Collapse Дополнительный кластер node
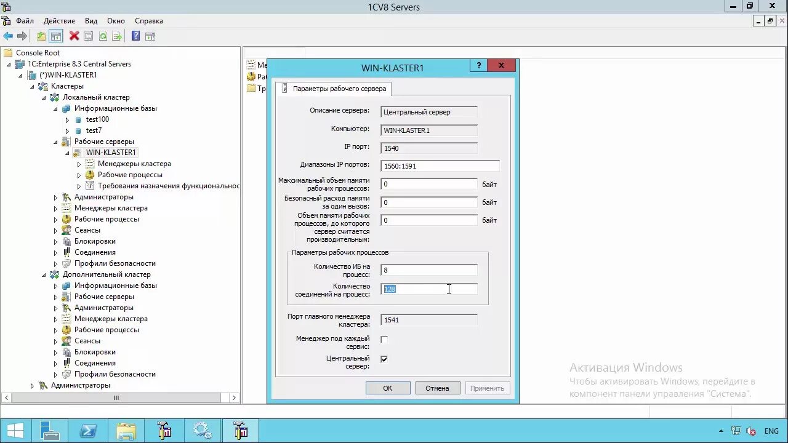The image size is (788, 443). [x=44, y=274]
